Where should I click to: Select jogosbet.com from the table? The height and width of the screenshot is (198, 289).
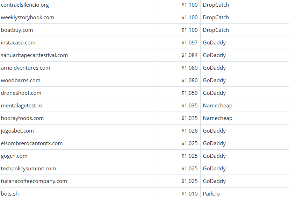(x=17, y=131)
